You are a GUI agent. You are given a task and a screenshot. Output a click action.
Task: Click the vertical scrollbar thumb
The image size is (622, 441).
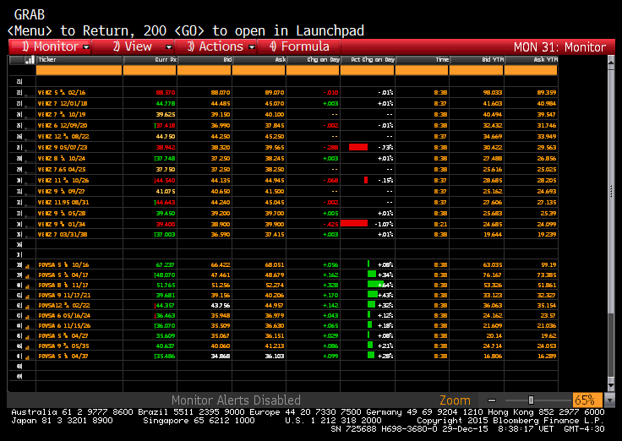pos(611,191)
